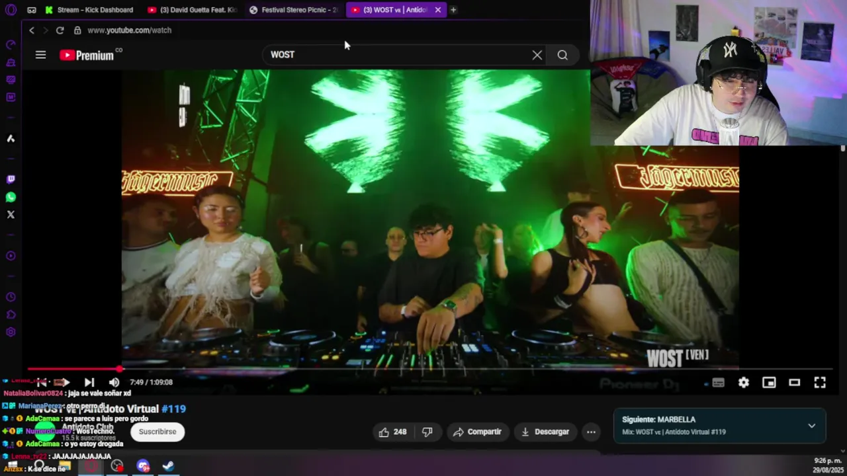Switch to the David Guetta Feat. tab

[x=192, y=10]
